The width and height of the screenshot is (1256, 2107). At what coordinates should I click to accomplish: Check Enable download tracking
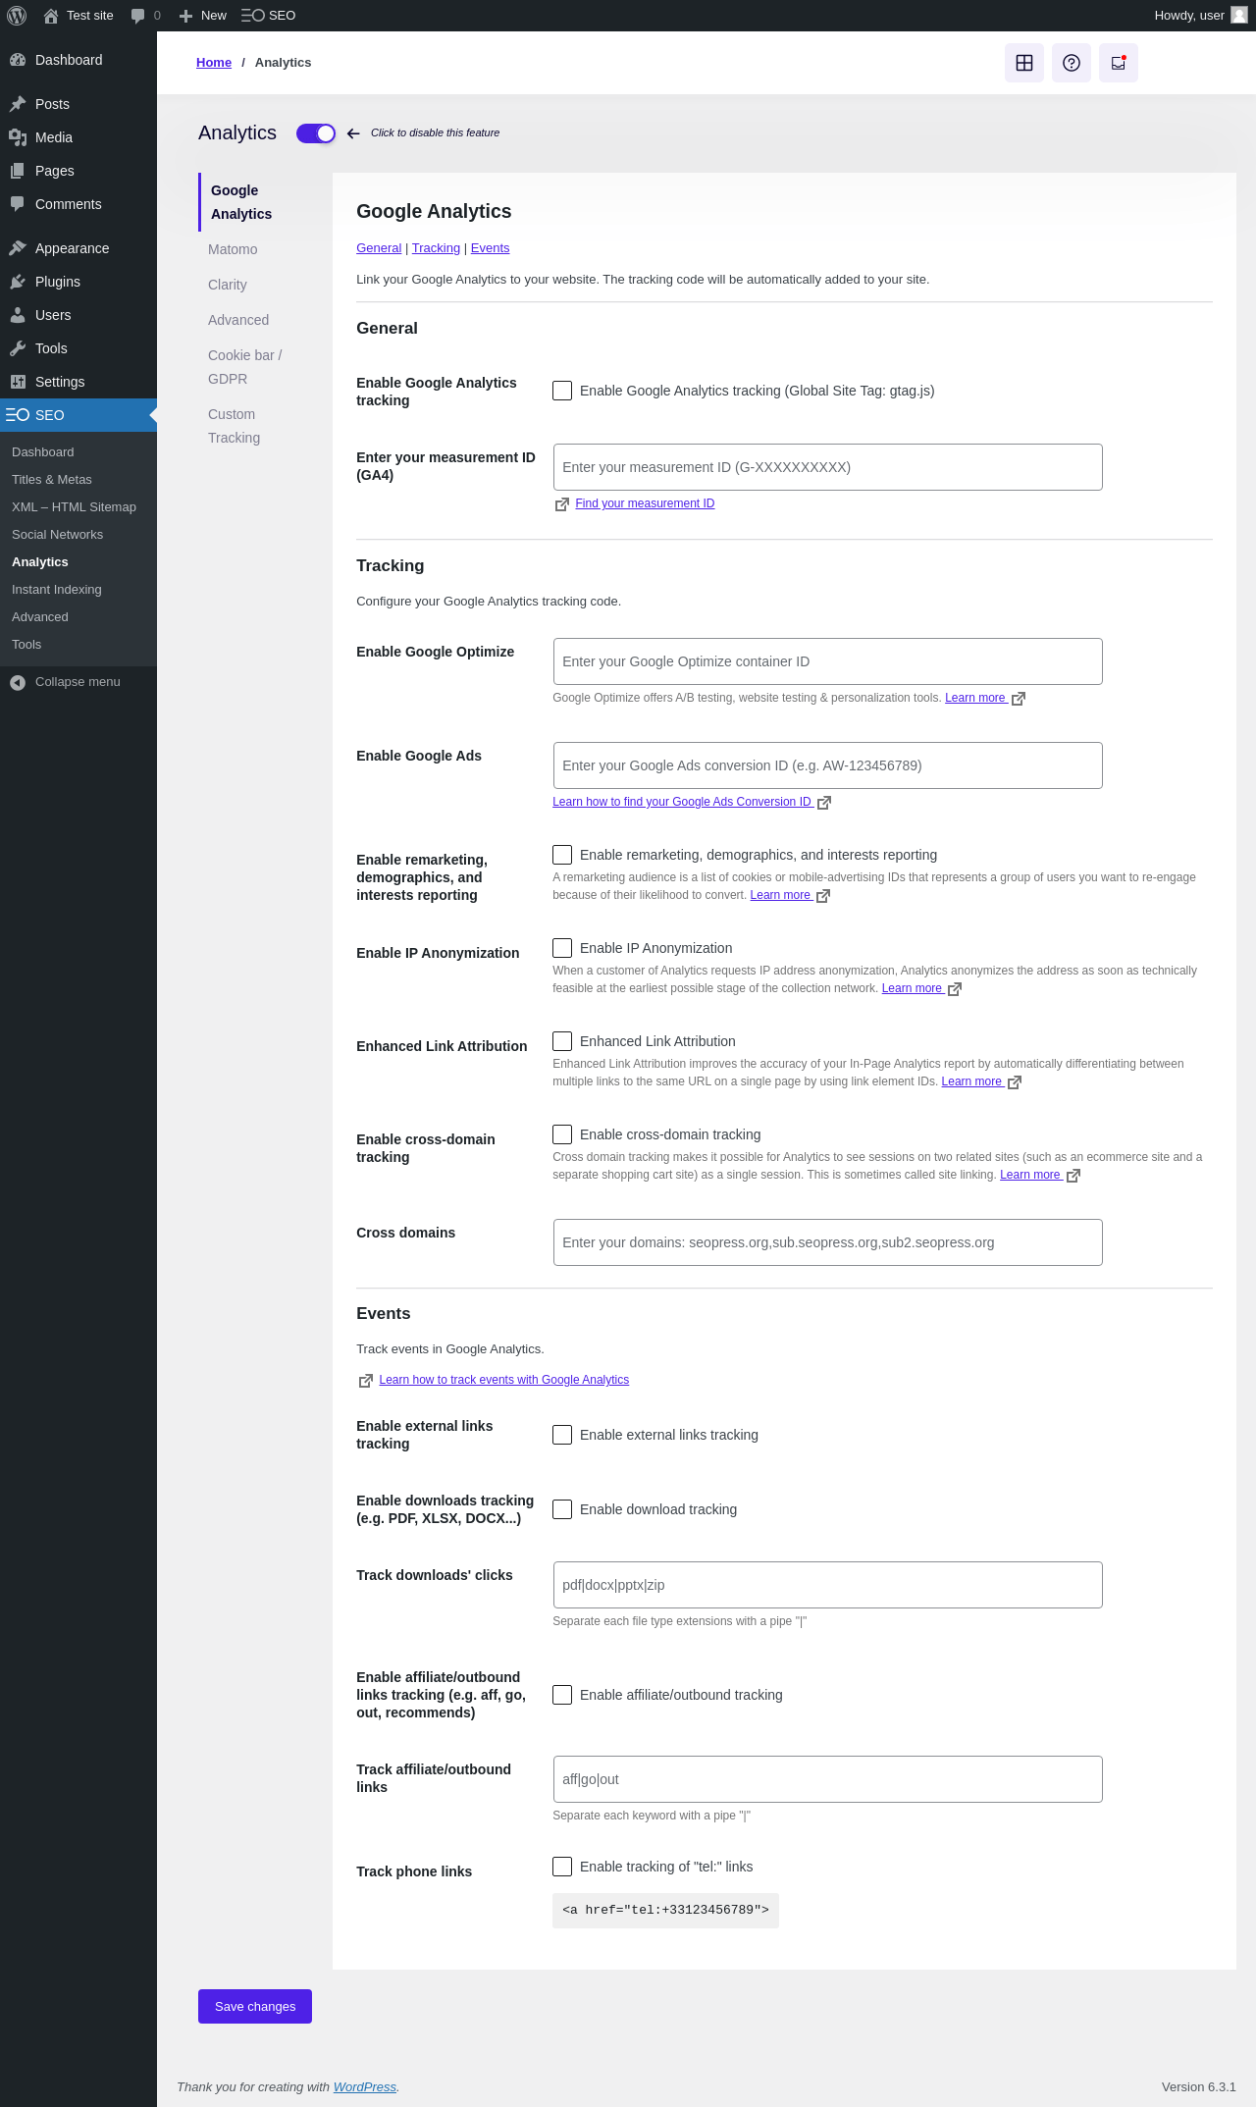(x=562, y=1509)
